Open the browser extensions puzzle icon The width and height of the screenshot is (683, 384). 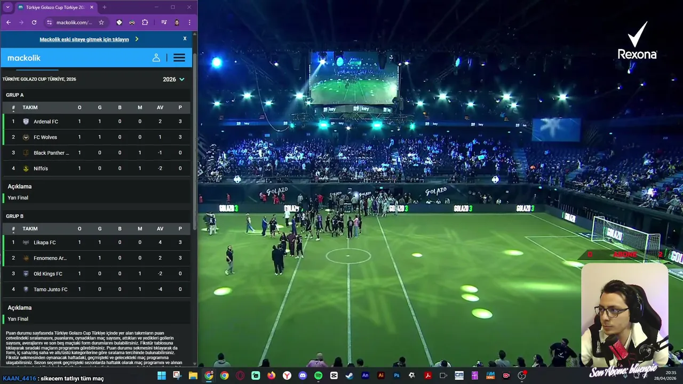point(145,22)
